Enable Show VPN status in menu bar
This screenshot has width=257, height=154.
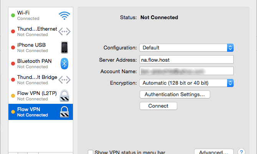[x=90, y=152]
